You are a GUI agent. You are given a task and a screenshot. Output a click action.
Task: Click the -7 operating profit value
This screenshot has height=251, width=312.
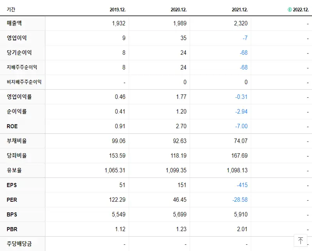245,38
